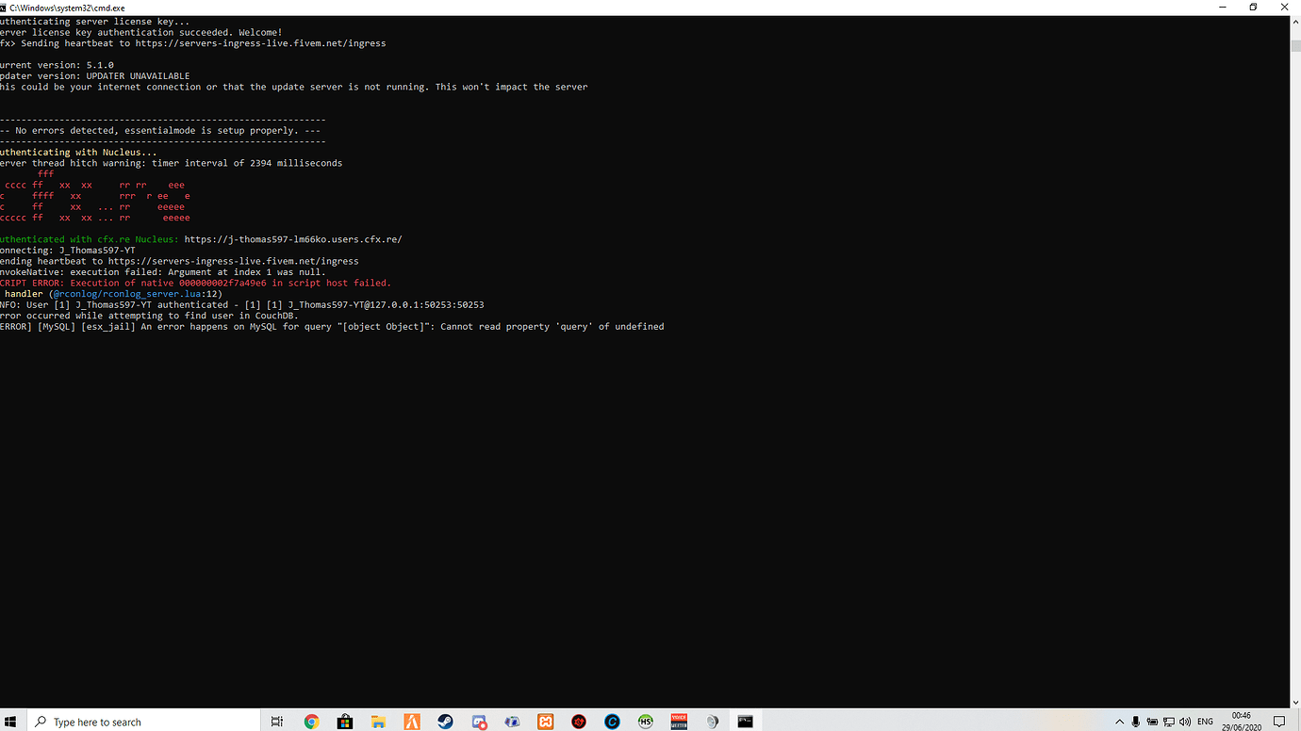Open cmd.exe window system menu icon

[8, 8]
